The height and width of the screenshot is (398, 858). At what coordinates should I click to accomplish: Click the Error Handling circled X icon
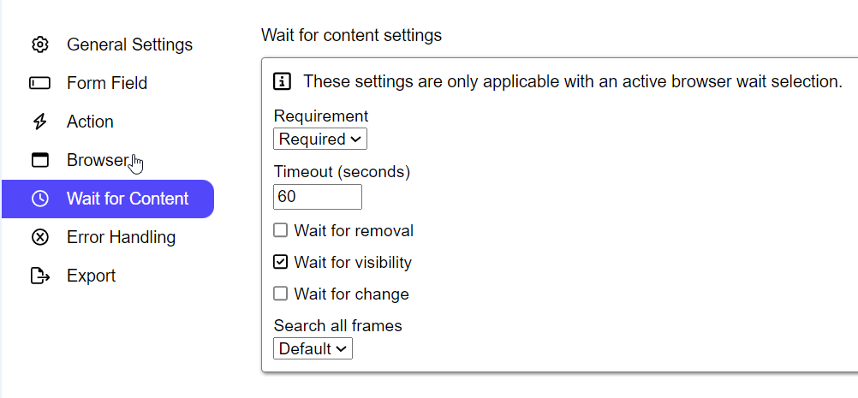pos(39,237)
